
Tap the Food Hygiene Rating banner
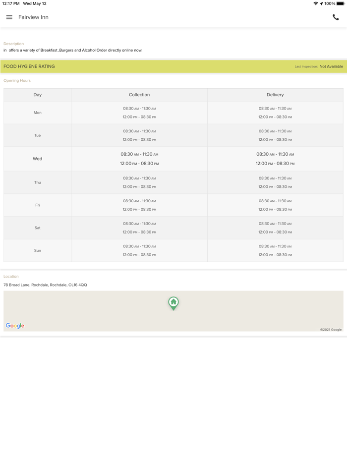(173, 66)
